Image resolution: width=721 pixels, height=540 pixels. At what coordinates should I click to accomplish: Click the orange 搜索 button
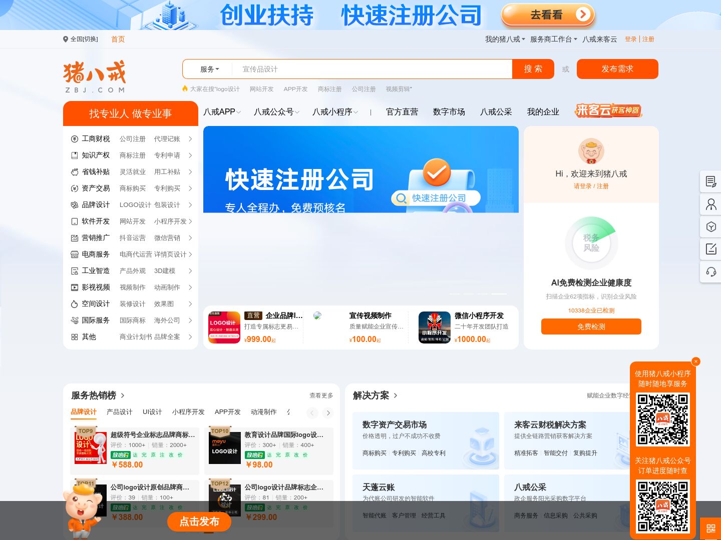click(x=533, y=69)
